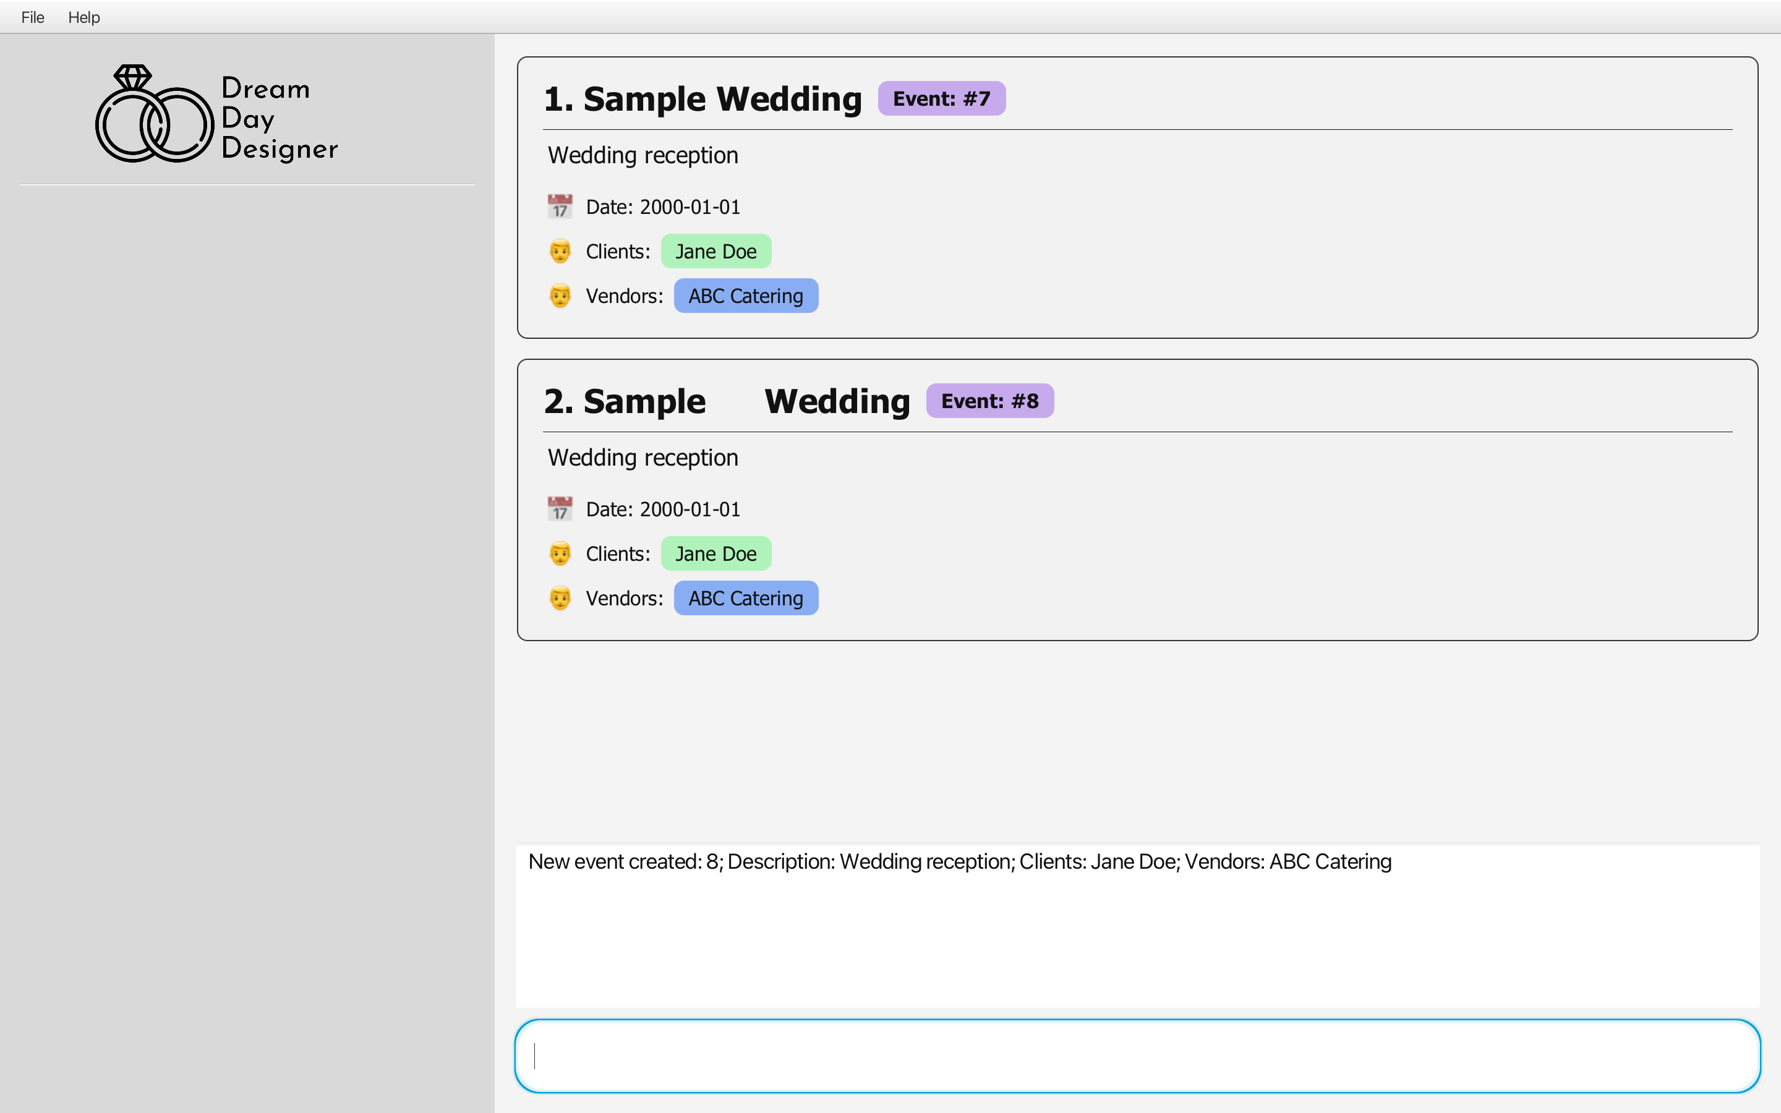Select ABC Catering vendor tag in Event #8

(746, 599)
